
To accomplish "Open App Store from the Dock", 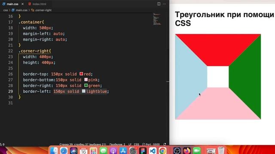I will (123, 151).
